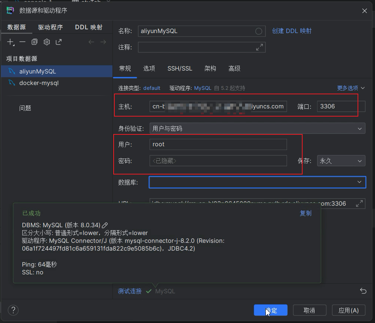Click the Ping: 64毫秒 text
Screen dimensions: 375x323
tap(39, 264)
